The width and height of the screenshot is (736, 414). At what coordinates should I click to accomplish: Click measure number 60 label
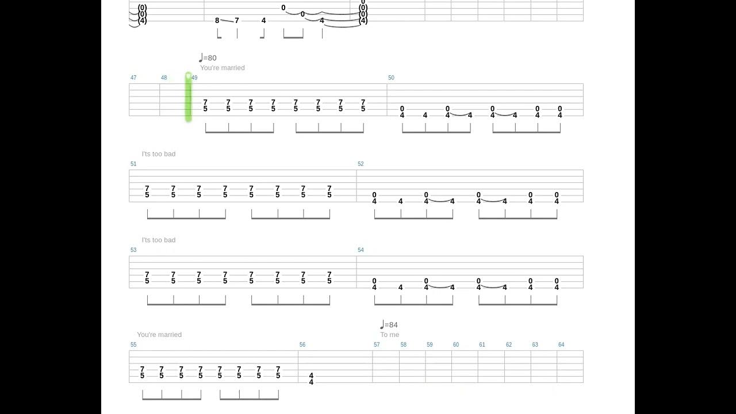point(456,345)
